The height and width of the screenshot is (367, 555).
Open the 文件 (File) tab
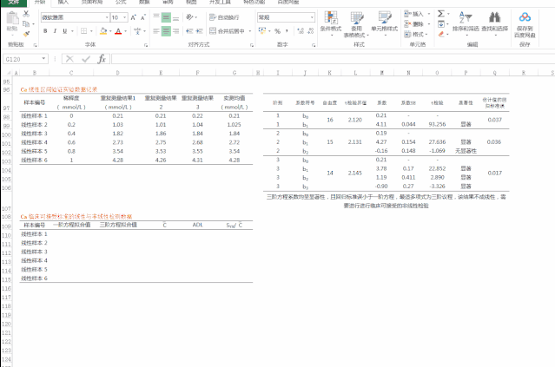[15, 3]
